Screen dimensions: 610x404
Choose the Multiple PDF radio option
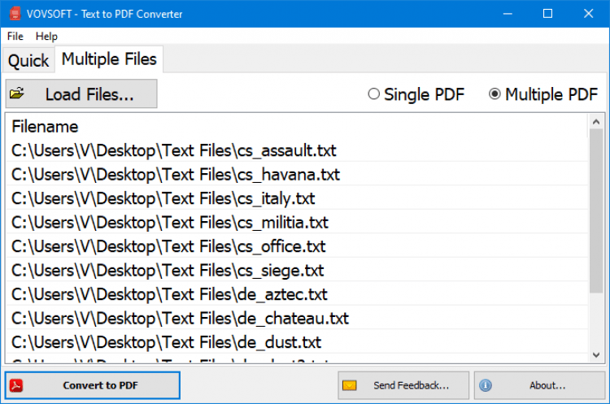click(495, 94)
